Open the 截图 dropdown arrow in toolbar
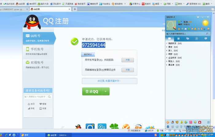The image size is (215, 137). [x=161, y=4]
